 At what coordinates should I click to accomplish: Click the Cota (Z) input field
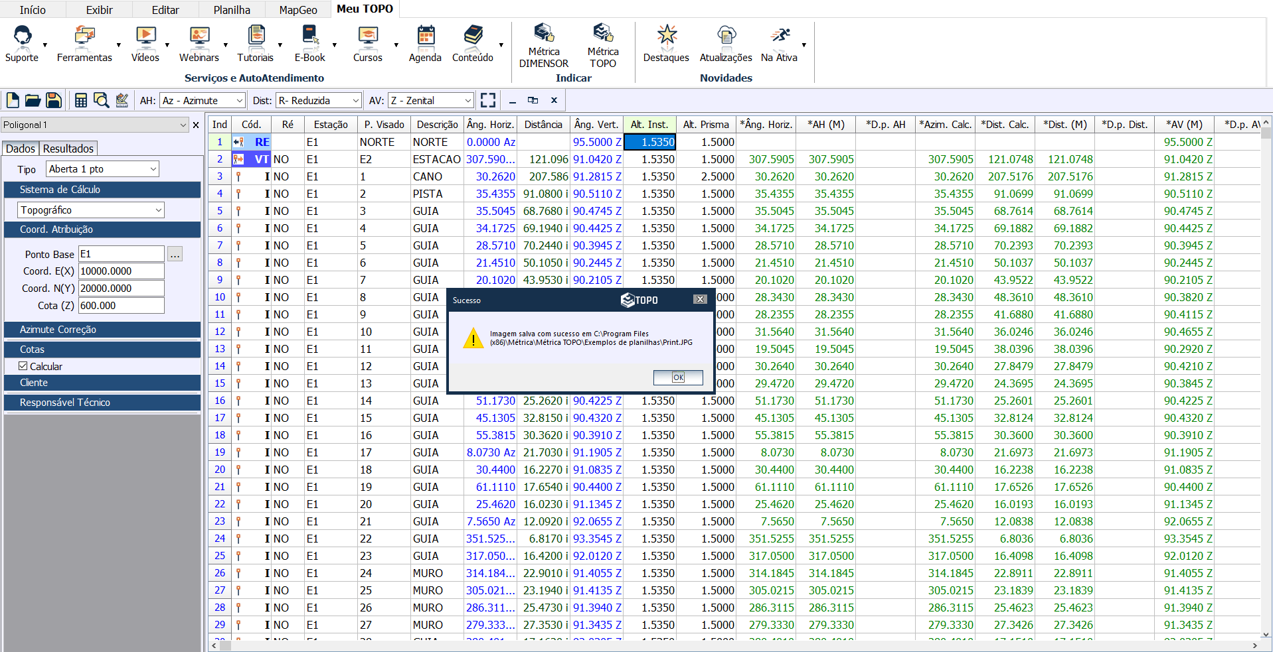[121, 306]
